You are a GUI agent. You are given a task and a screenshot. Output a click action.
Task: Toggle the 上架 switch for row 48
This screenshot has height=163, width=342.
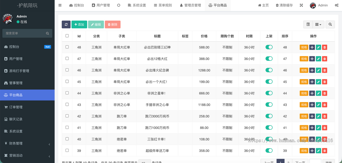(x=269, y=47)
